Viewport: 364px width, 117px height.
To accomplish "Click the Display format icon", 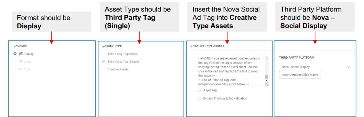I will coord(21,54).
